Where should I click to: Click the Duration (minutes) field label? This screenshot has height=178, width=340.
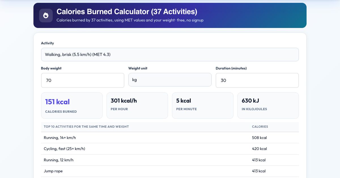click(231, 68)
